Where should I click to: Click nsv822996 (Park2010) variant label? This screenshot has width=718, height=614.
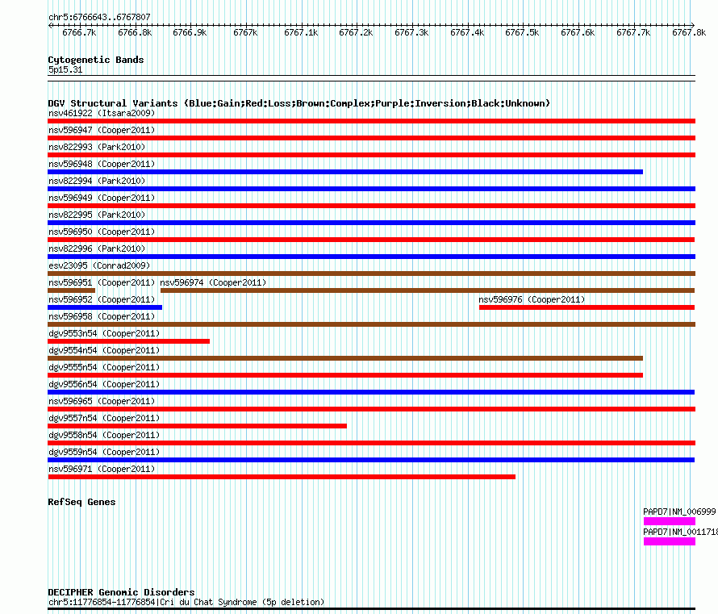[x=97, y=249]
